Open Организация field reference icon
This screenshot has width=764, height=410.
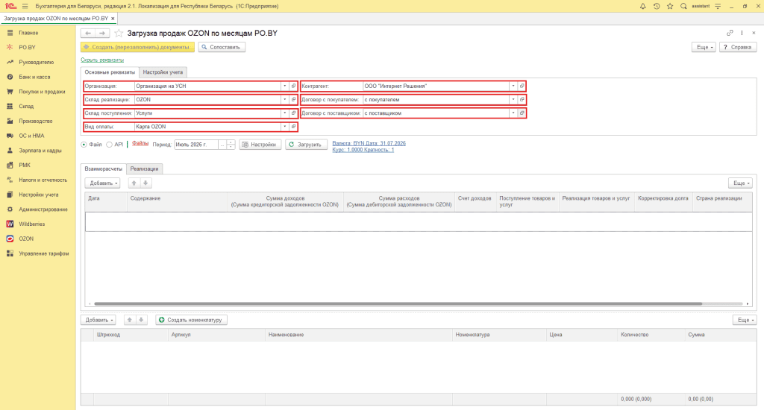(293, 86)
